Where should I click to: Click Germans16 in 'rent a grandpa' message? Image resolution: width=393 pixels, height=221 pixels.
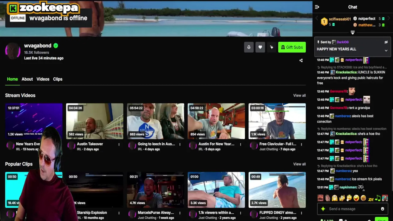pyautogui.click(x=338, y=108)
